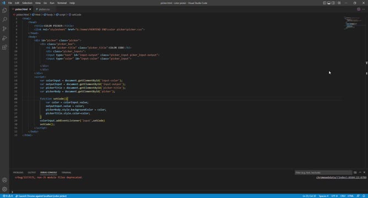Close the bottom panel

click(x=364, y=173)
